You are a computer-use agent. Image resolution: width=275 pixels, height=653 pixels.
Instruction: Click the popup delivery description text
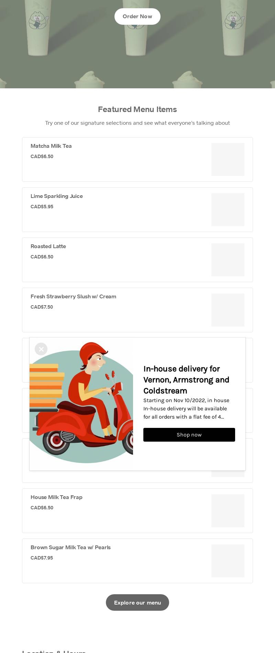[x=186, y=409]
